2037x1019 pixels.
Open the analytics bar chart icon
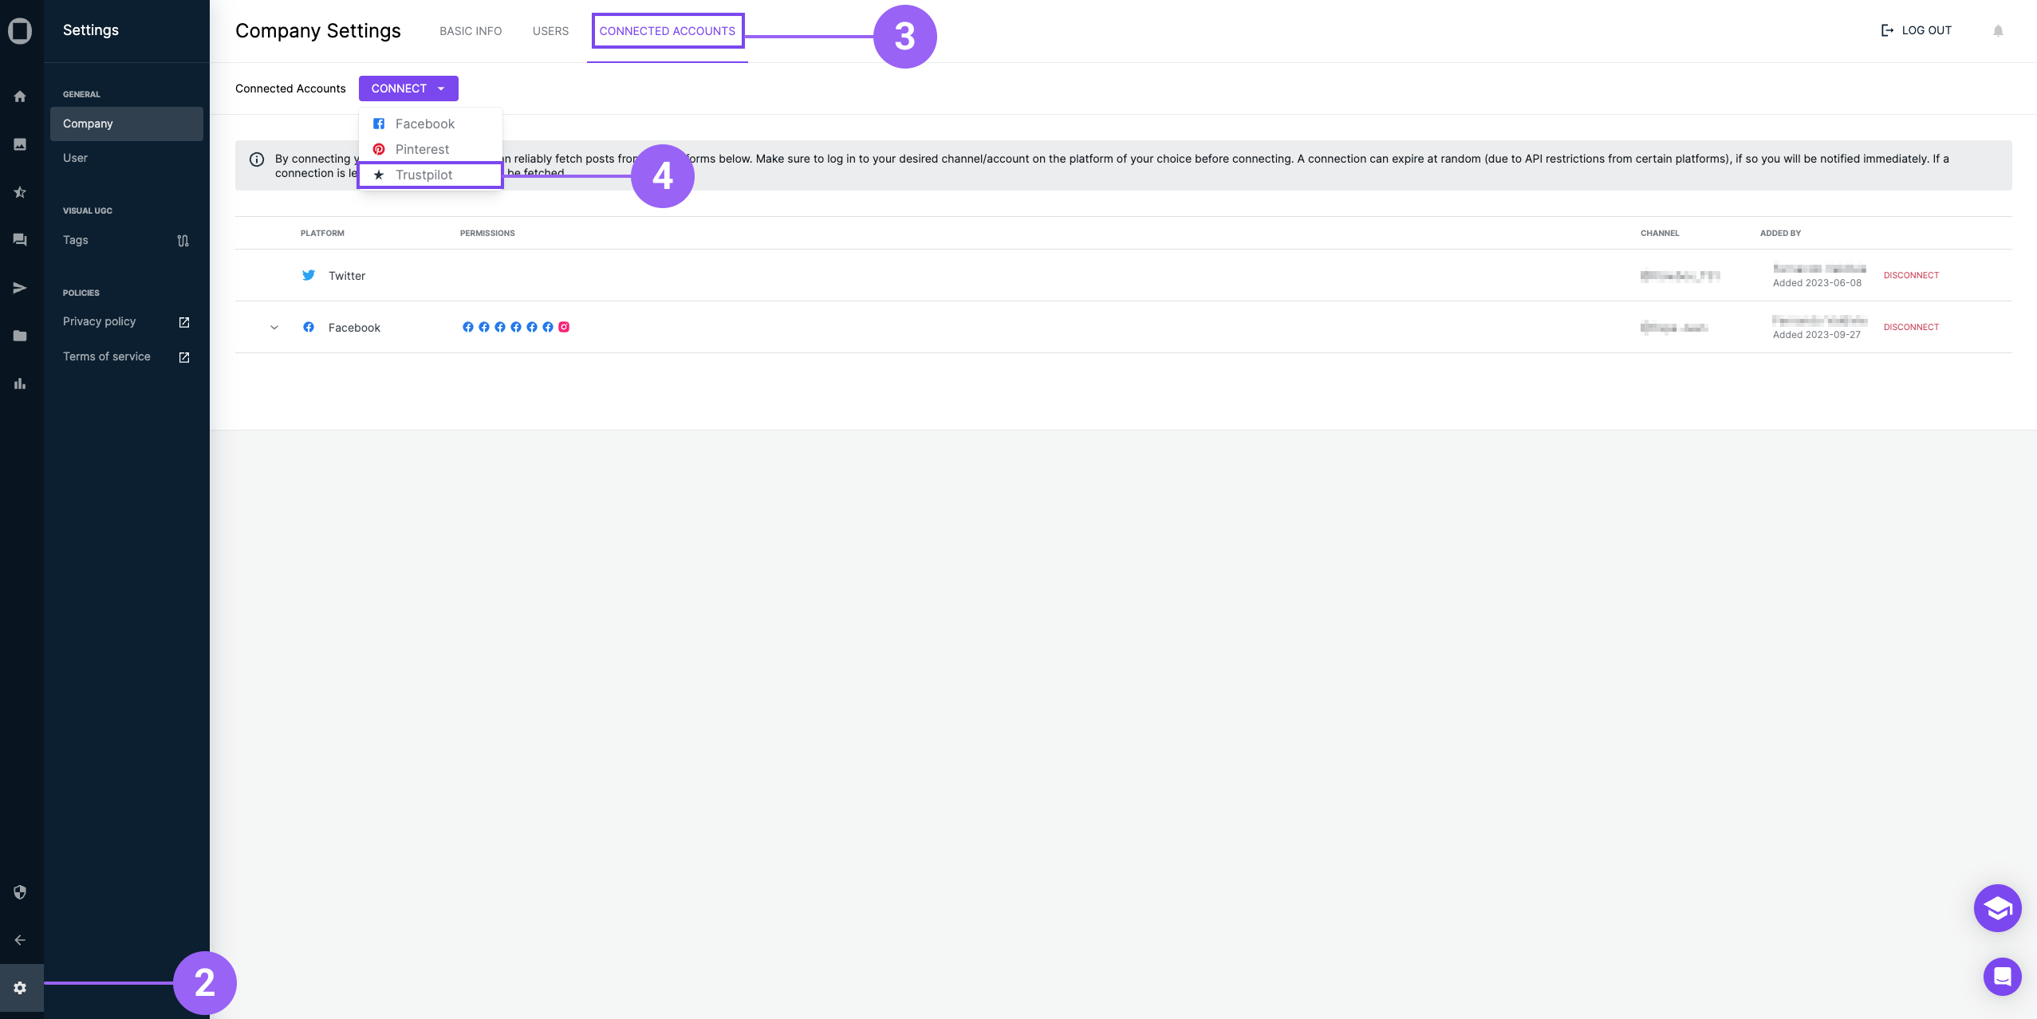[21, 384]
